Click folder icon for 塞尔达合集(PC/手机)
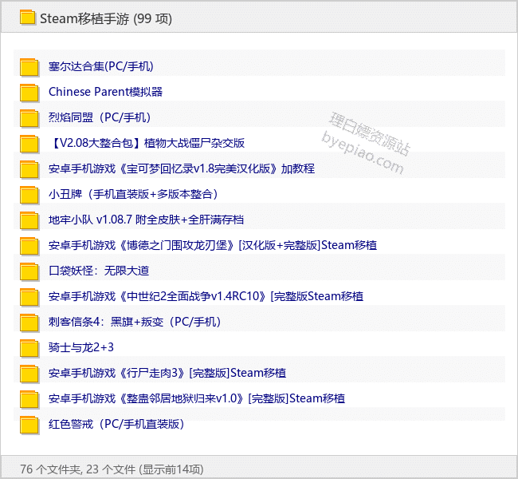This screenshot has width=518, height=479. pos(29,67)
